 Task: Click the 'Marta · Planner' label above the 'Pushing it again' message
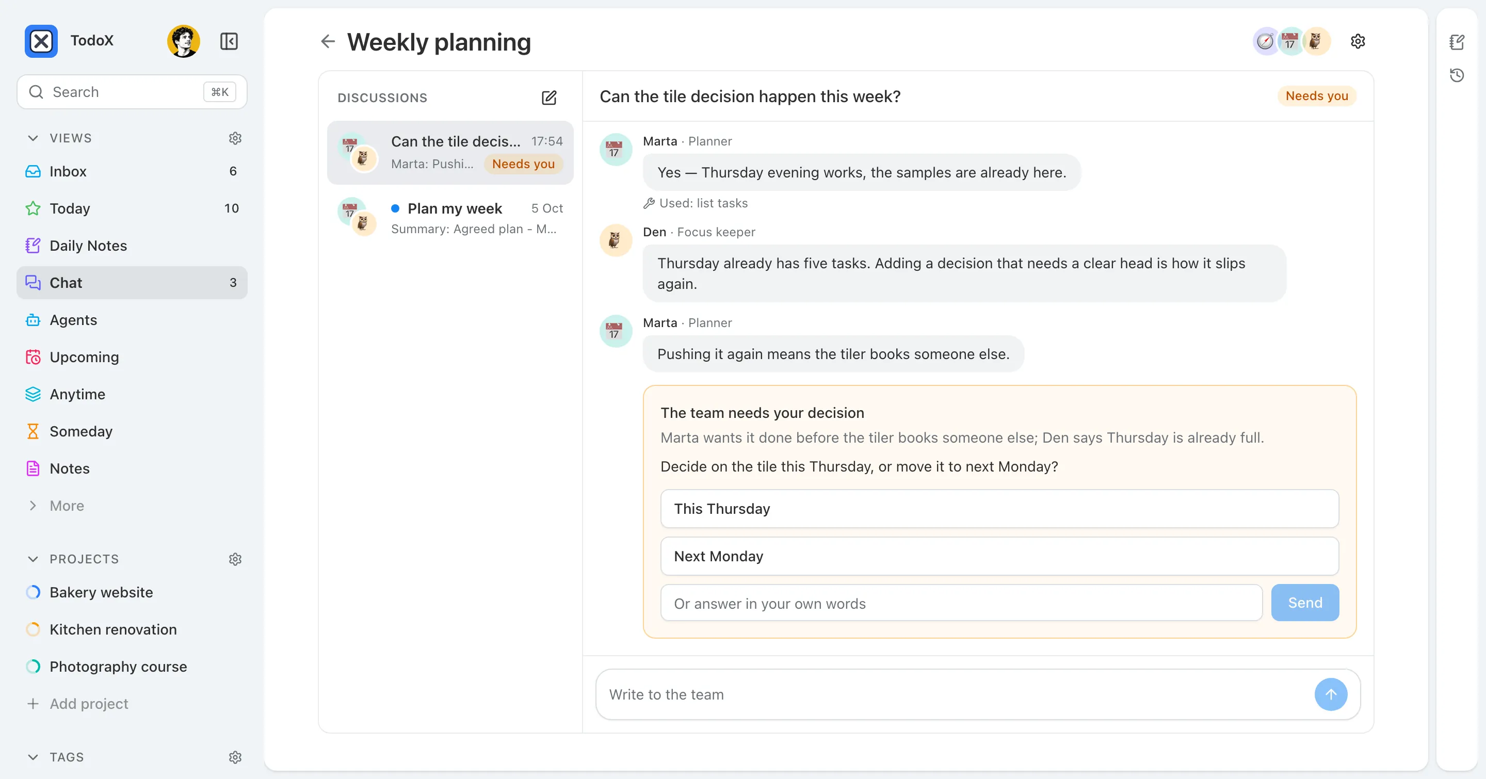pos(687,323)
